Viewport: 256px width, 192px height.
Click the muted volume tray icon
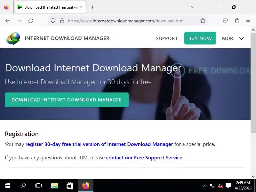click(220, 186)
